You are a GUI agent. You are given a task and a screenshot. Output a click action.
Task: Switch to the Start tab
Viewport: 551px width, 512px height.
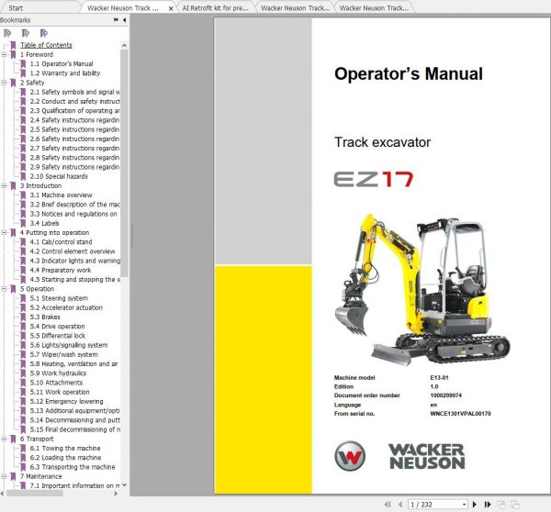tap(16, 7)
